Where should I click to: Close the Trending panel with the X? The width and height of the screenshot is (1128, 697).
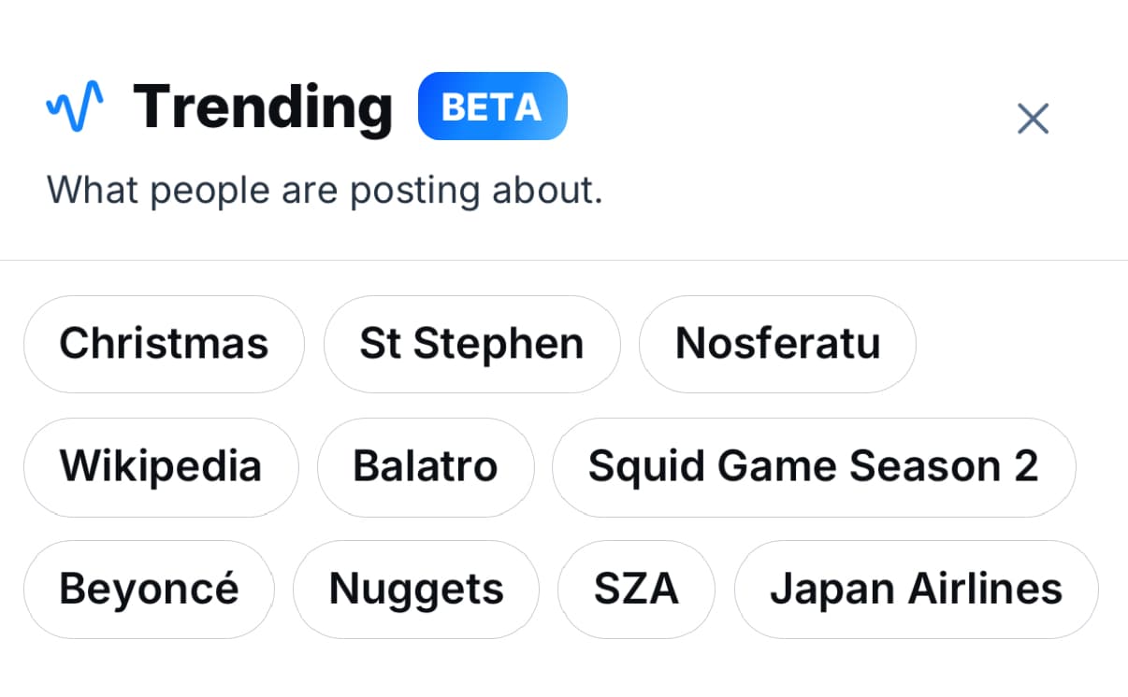pos(1033,119)
